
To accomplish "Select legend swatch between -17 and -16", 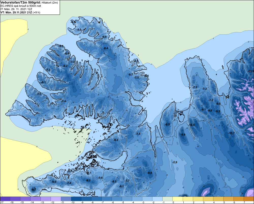I will (x=5, y=199).
